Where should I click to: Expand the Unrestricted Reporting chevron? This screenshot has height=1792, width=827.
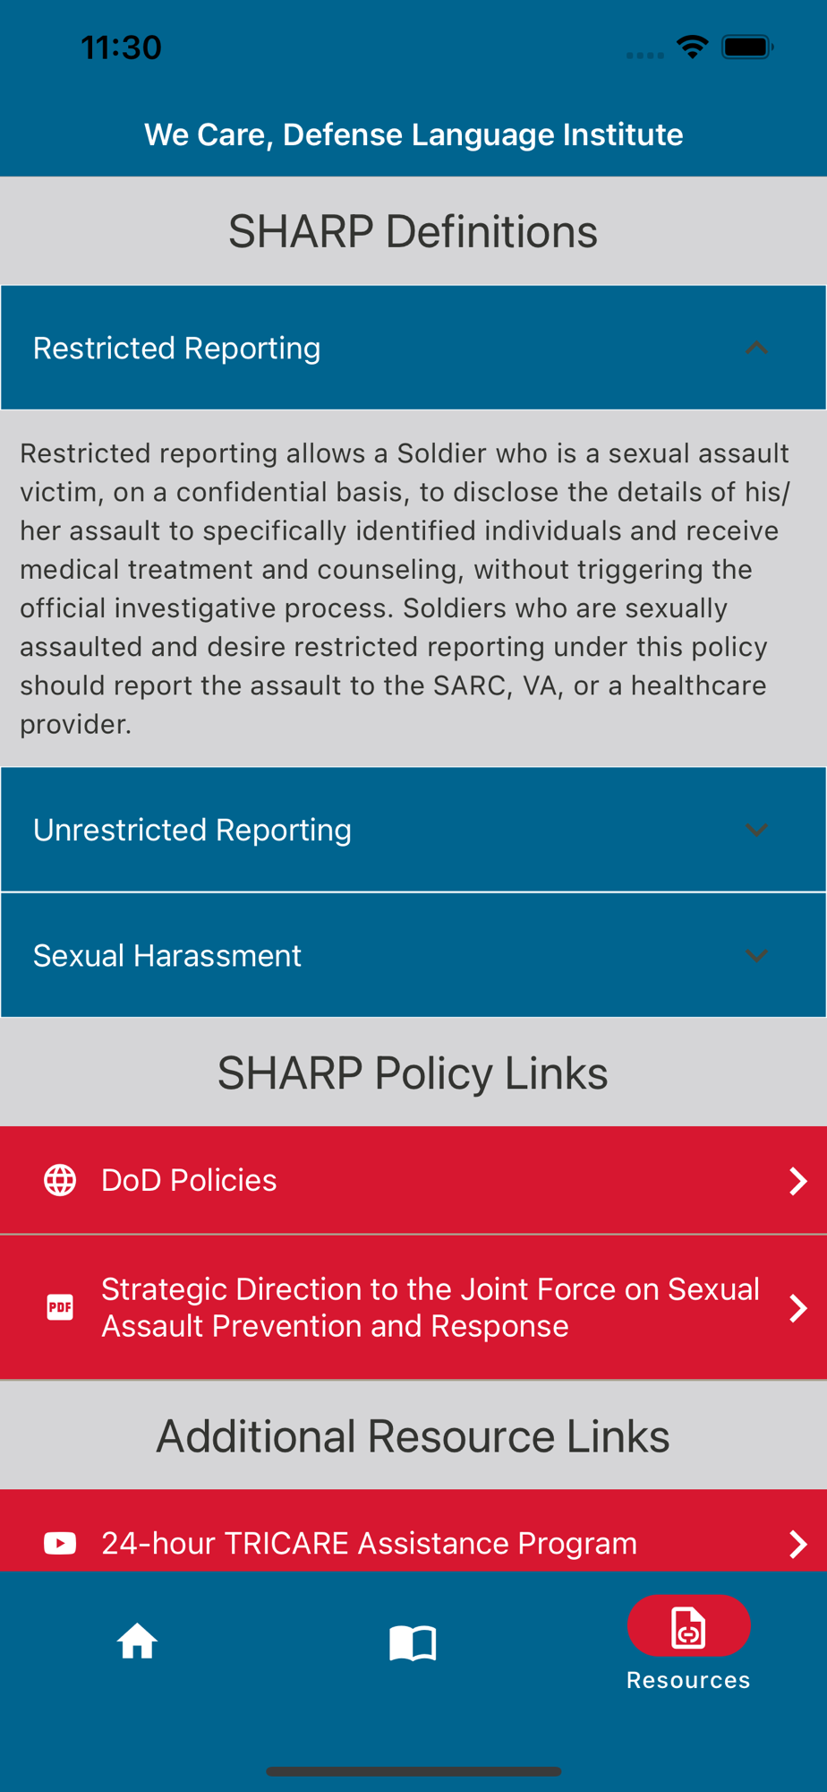point(756,830)
